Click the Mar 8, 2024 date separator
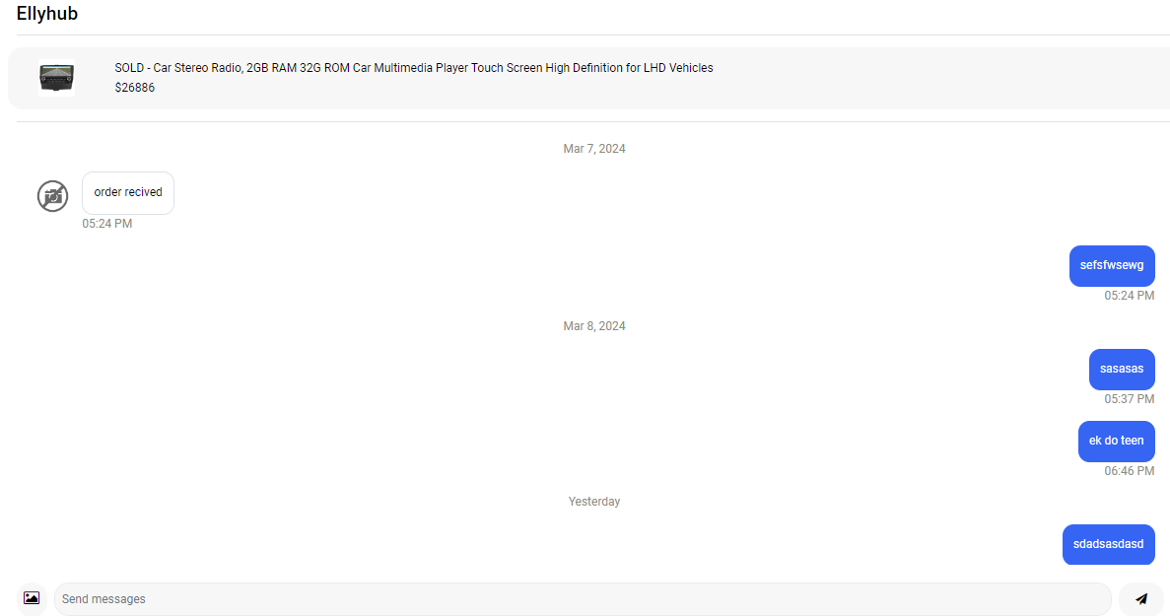Image resolution: width=1170 pixels, height=616 pixels. point(594,326)
